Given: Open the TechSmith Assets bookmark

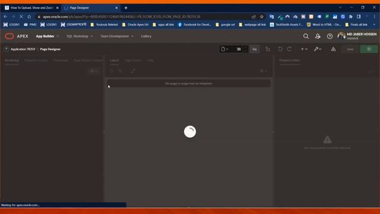Looking at the screenshot, I should [286, 24].
